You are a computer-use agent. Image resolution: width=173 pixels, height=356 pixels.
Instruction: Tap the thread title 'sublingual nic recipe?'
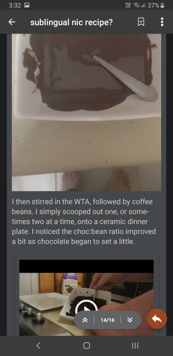(72, 22)
